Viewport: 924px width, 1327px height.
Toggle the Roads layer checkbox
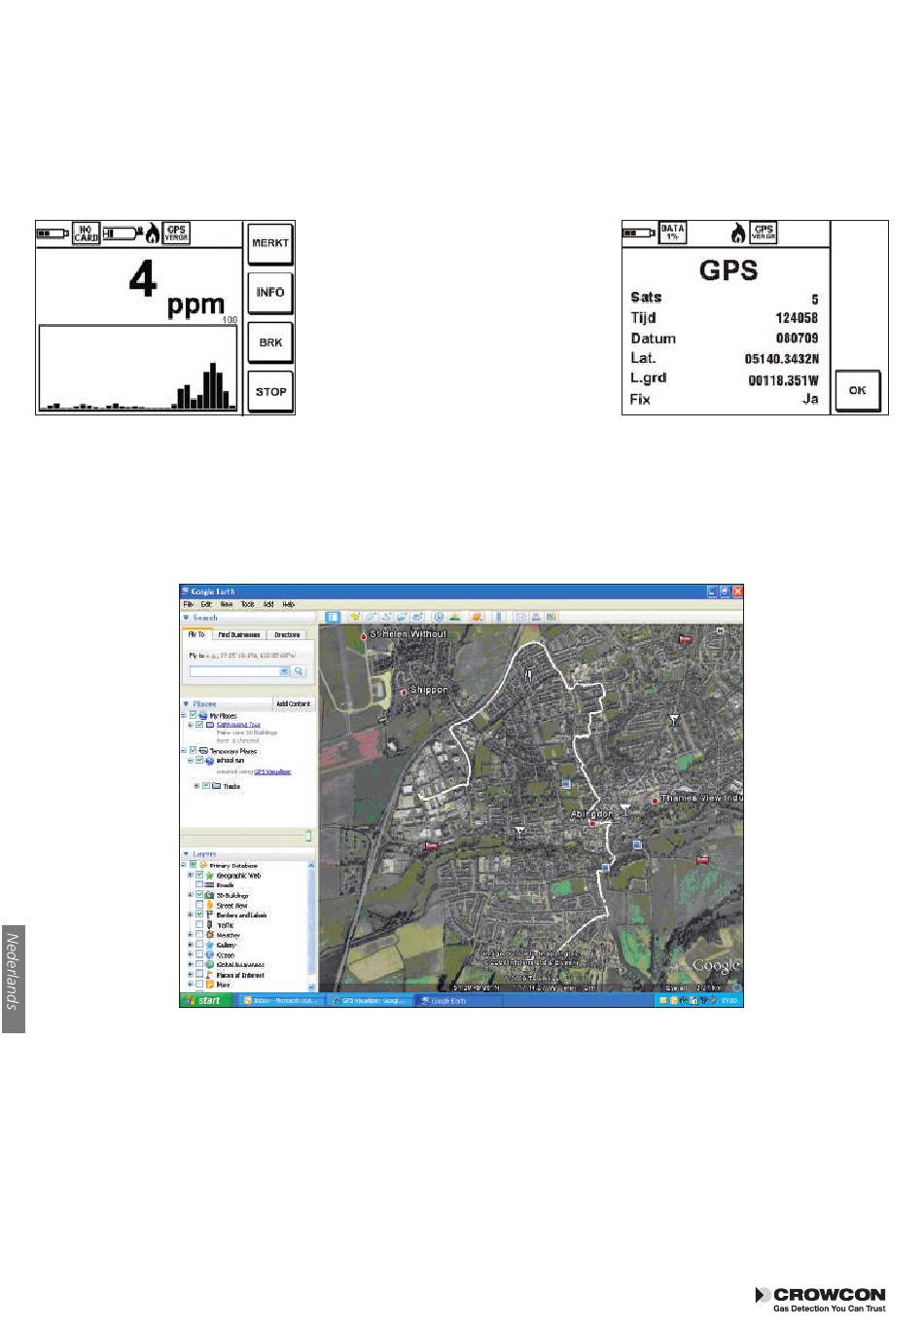199,885
